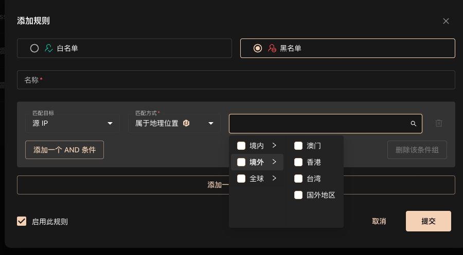Screen dimensions: 463x255
Task: Expand the 境内 submenu arrow
Action: coord(275,146)
